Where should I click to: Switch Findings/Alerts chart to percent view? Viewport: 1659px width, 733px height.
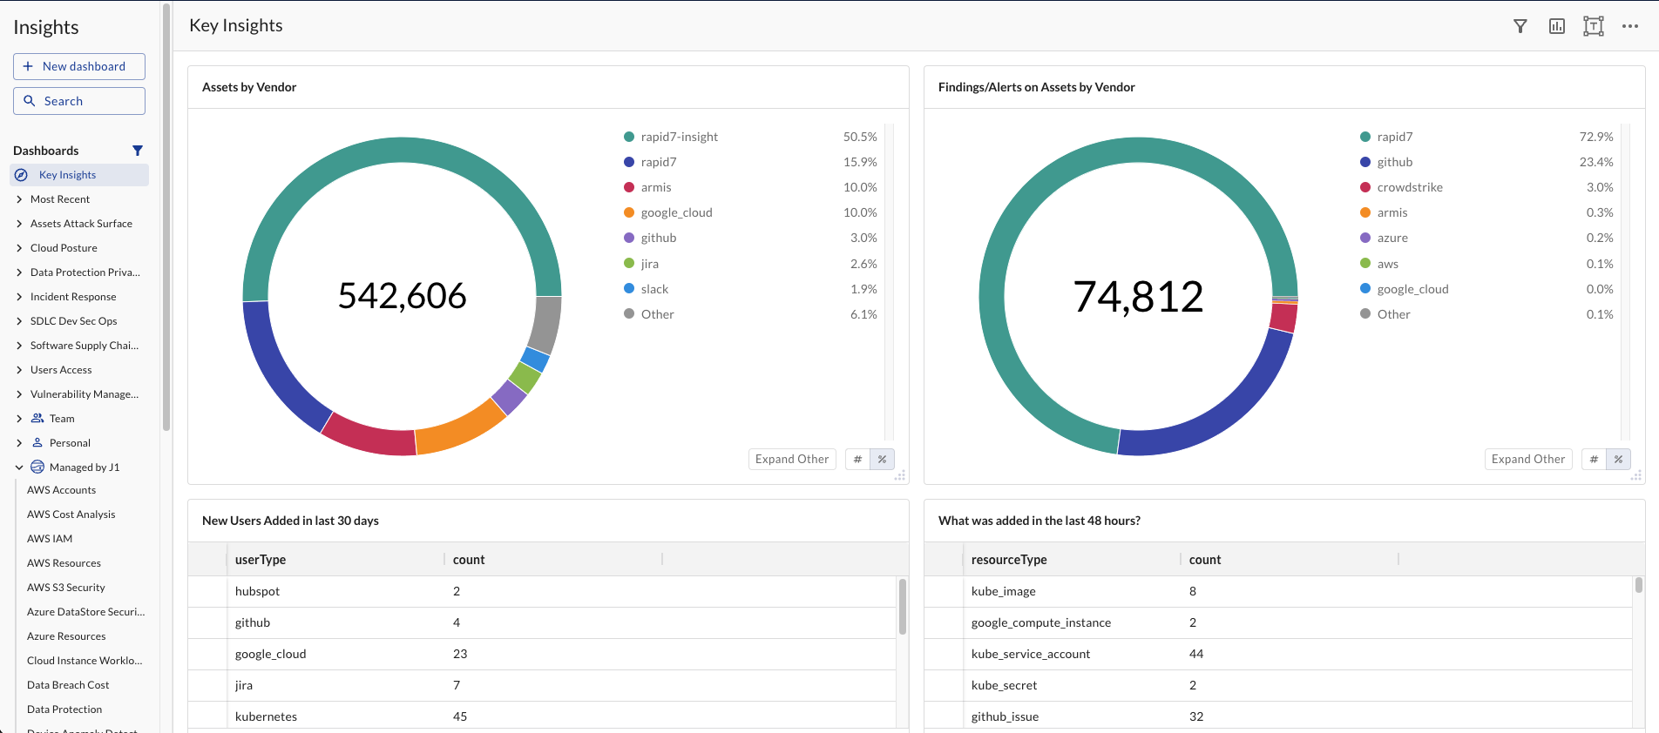coord(1618,459)
